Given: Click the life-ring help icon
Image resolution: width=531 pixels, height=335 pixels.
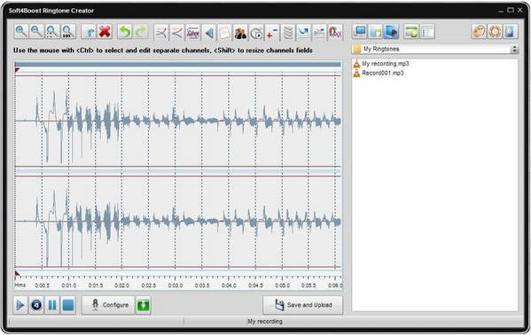Looking at the screenshot, I should point(495,32).
